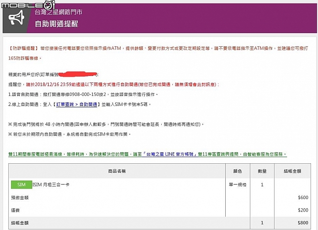This screenshot has height=230, width=318.
Task: Click the $600 prepaid amount
Action: (303, 198)
